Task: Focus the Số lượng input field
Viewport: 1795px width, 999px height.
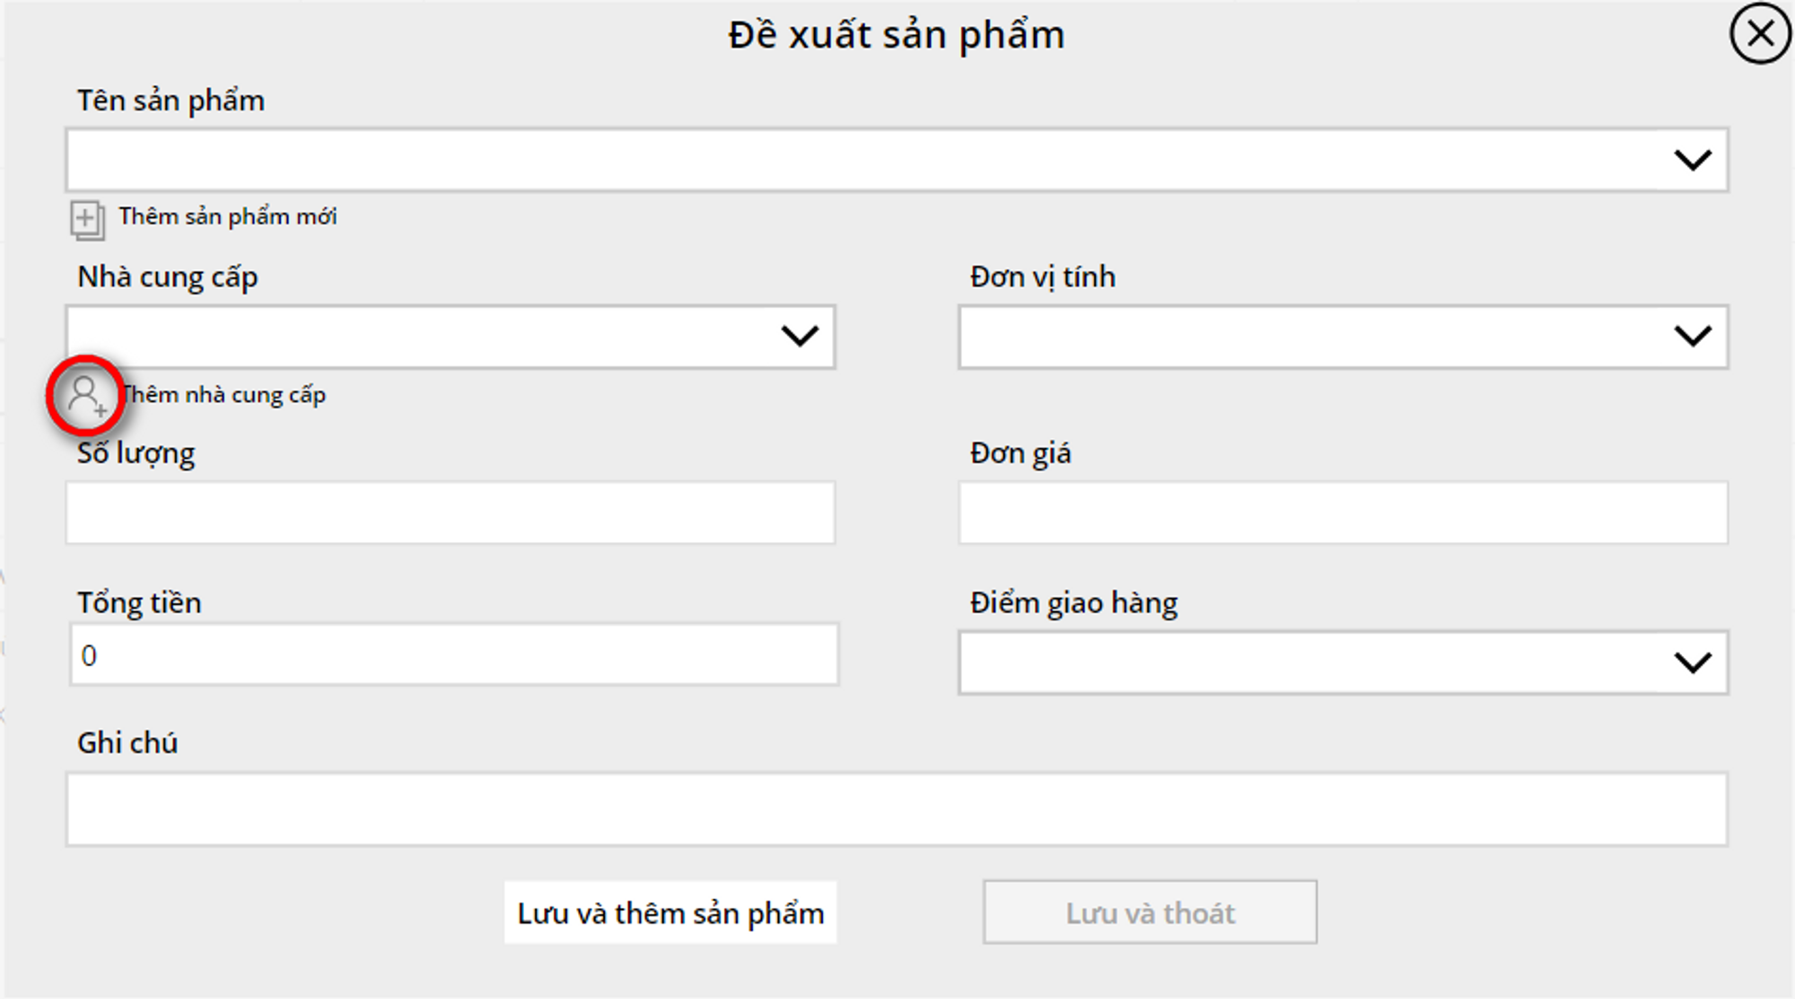Action: coord(450,513)
